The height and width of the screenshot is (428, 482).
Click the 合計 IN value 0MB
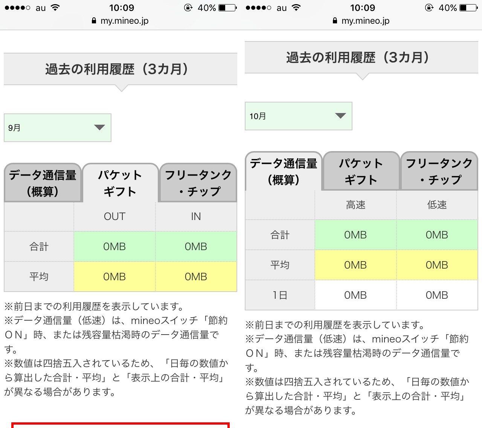pyautogui.click(x=196, y=247)
